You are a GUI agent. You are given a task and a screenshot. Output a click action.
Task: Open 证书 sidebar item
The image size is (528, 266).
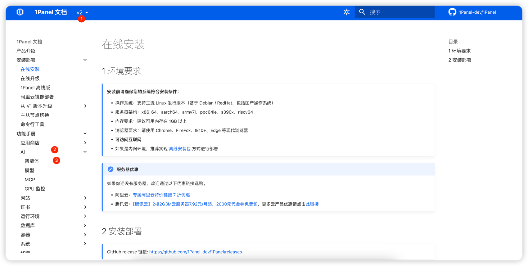pos(25,207)
